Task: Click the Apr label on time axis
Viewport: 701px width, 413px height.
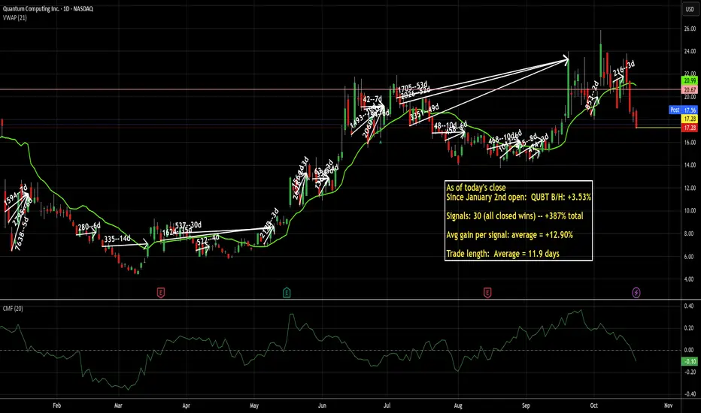Action: [x=186, y=405]
